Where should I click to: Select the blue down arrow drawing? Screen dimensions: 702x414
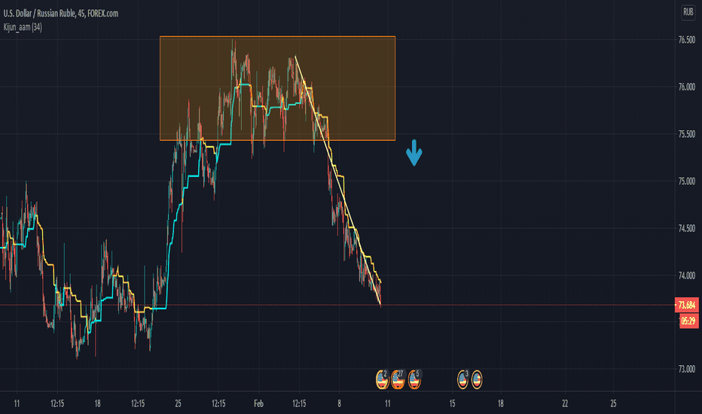[414, 153]
